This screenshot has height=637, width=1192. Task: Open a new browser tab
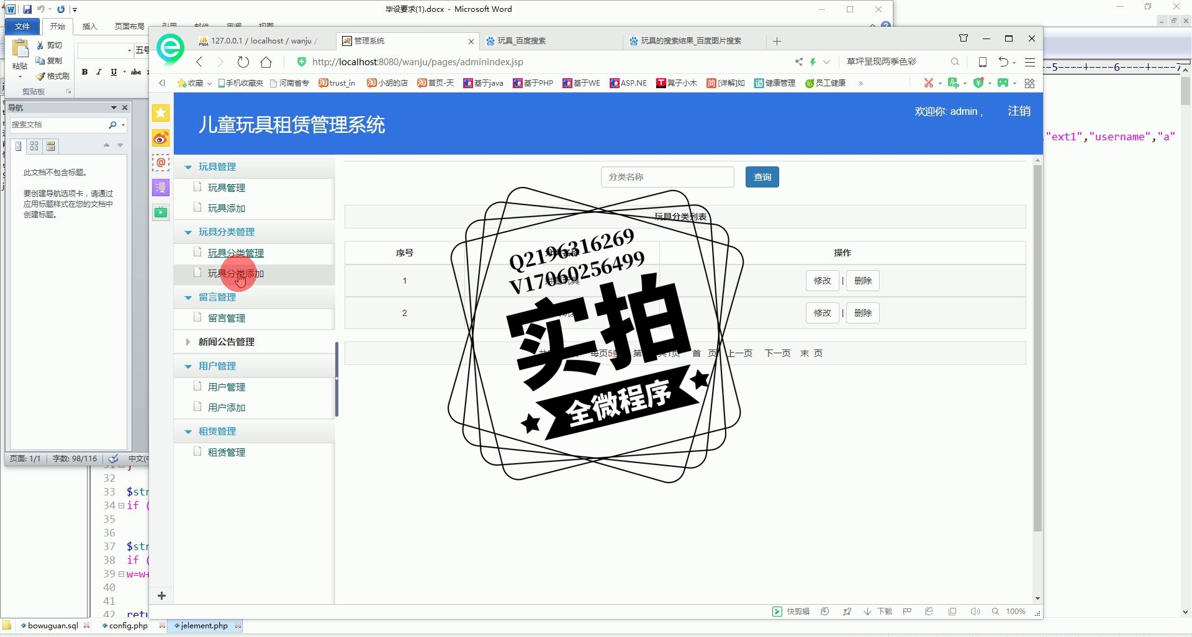[777, 41]
